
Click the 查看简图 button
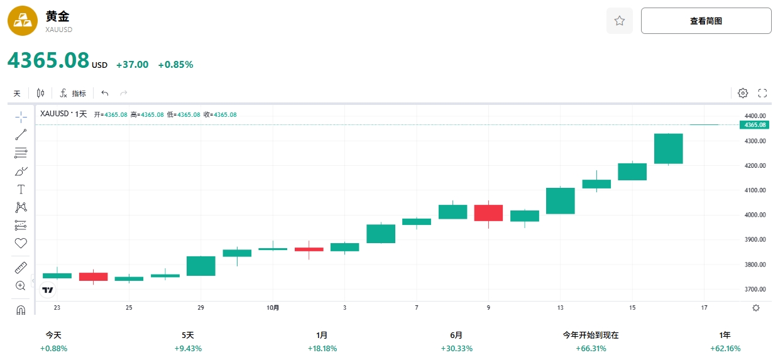(x=706, y=21)
